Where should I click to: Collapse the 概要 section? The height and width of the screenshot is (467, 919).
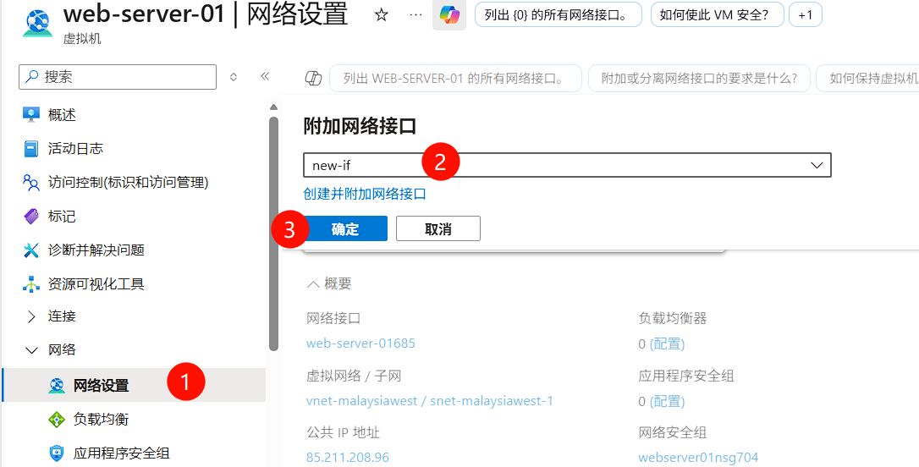[x=329, y=284]
